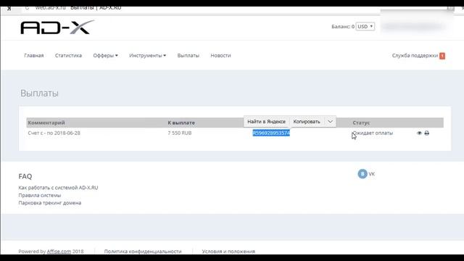
Task: Choose Найти в Яндексе popup option
Action: [x=266, y=122]
